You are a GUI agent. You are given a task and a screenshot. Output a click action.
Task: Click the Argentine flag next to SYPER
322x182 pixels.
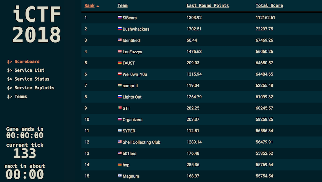click(119, 130)
